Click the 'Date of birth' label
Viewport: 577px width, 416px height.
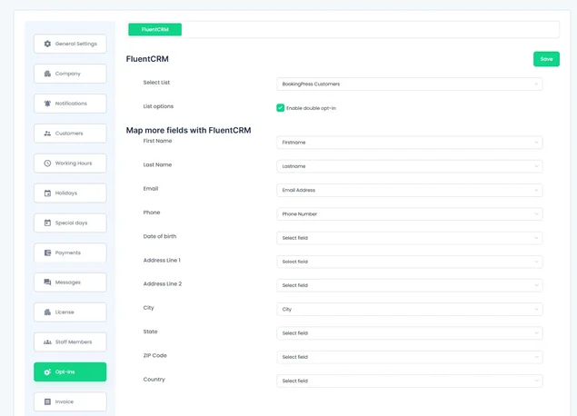point(160,236)
